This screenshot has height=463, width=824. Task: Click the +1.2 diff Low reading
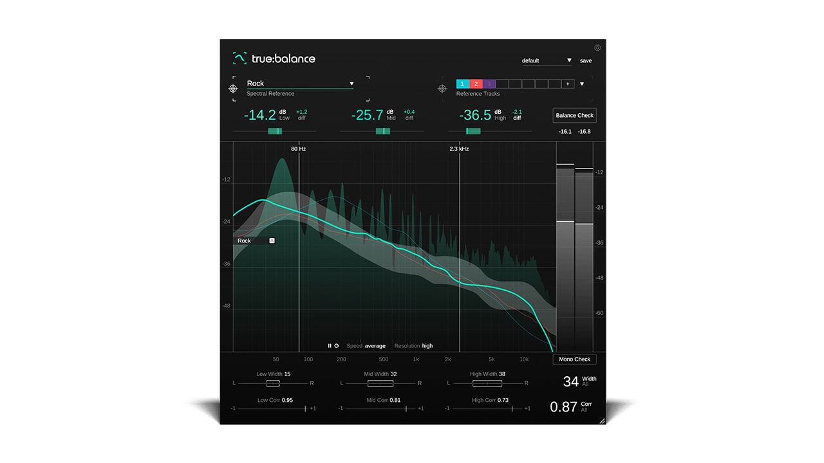coord(302,114)
